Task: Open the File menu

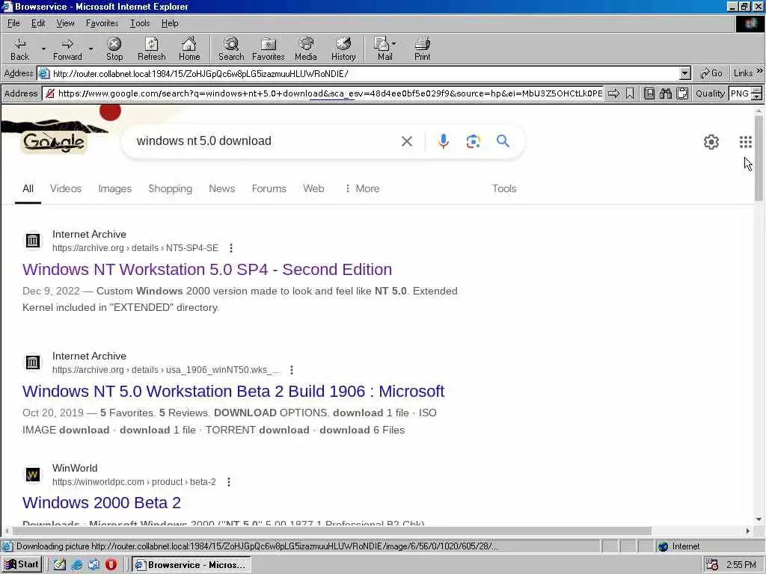Action: pyautogui.click(x=13, y=23)
